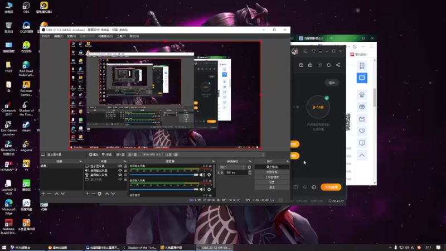
Task: Move scene down using Scenes panel down arrow
Action: point(62,194)
